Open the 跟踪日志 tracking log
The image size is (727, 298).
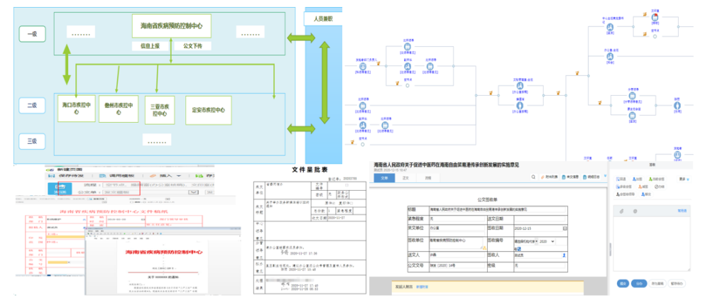pos(594,177)
